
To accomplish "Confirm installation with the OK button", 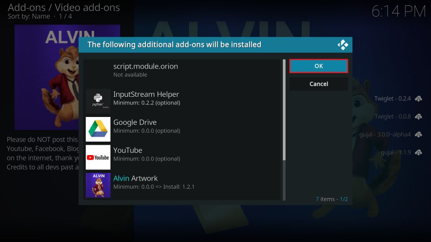I will [319, 66].
